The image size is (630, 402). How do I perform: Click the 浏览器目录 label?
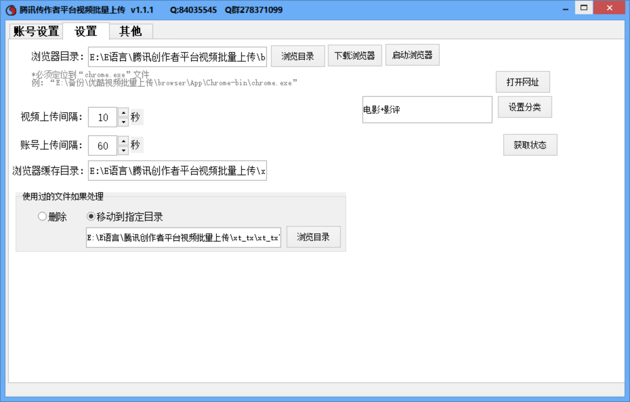(57, 57)
